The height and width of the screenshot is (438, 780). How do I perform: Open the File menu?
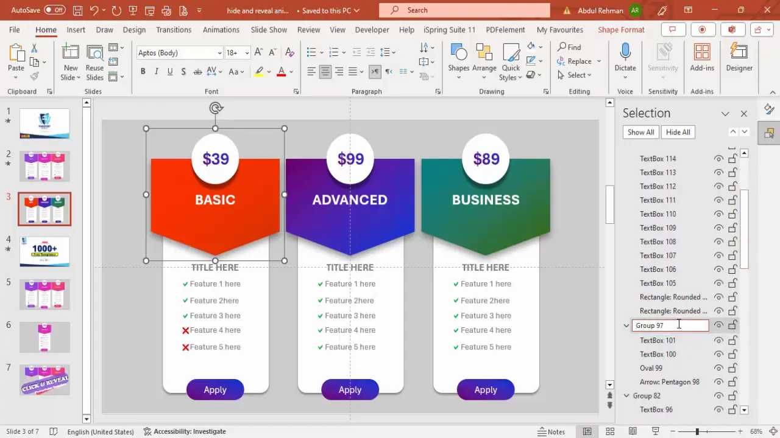[x=14, y=30]
